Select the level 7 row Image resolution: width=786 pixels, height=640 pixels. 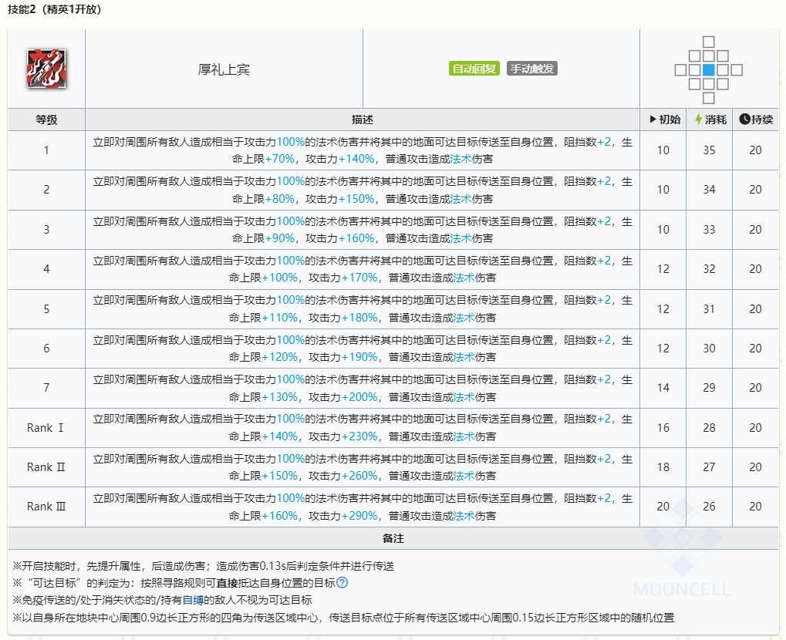coord(45,388)
